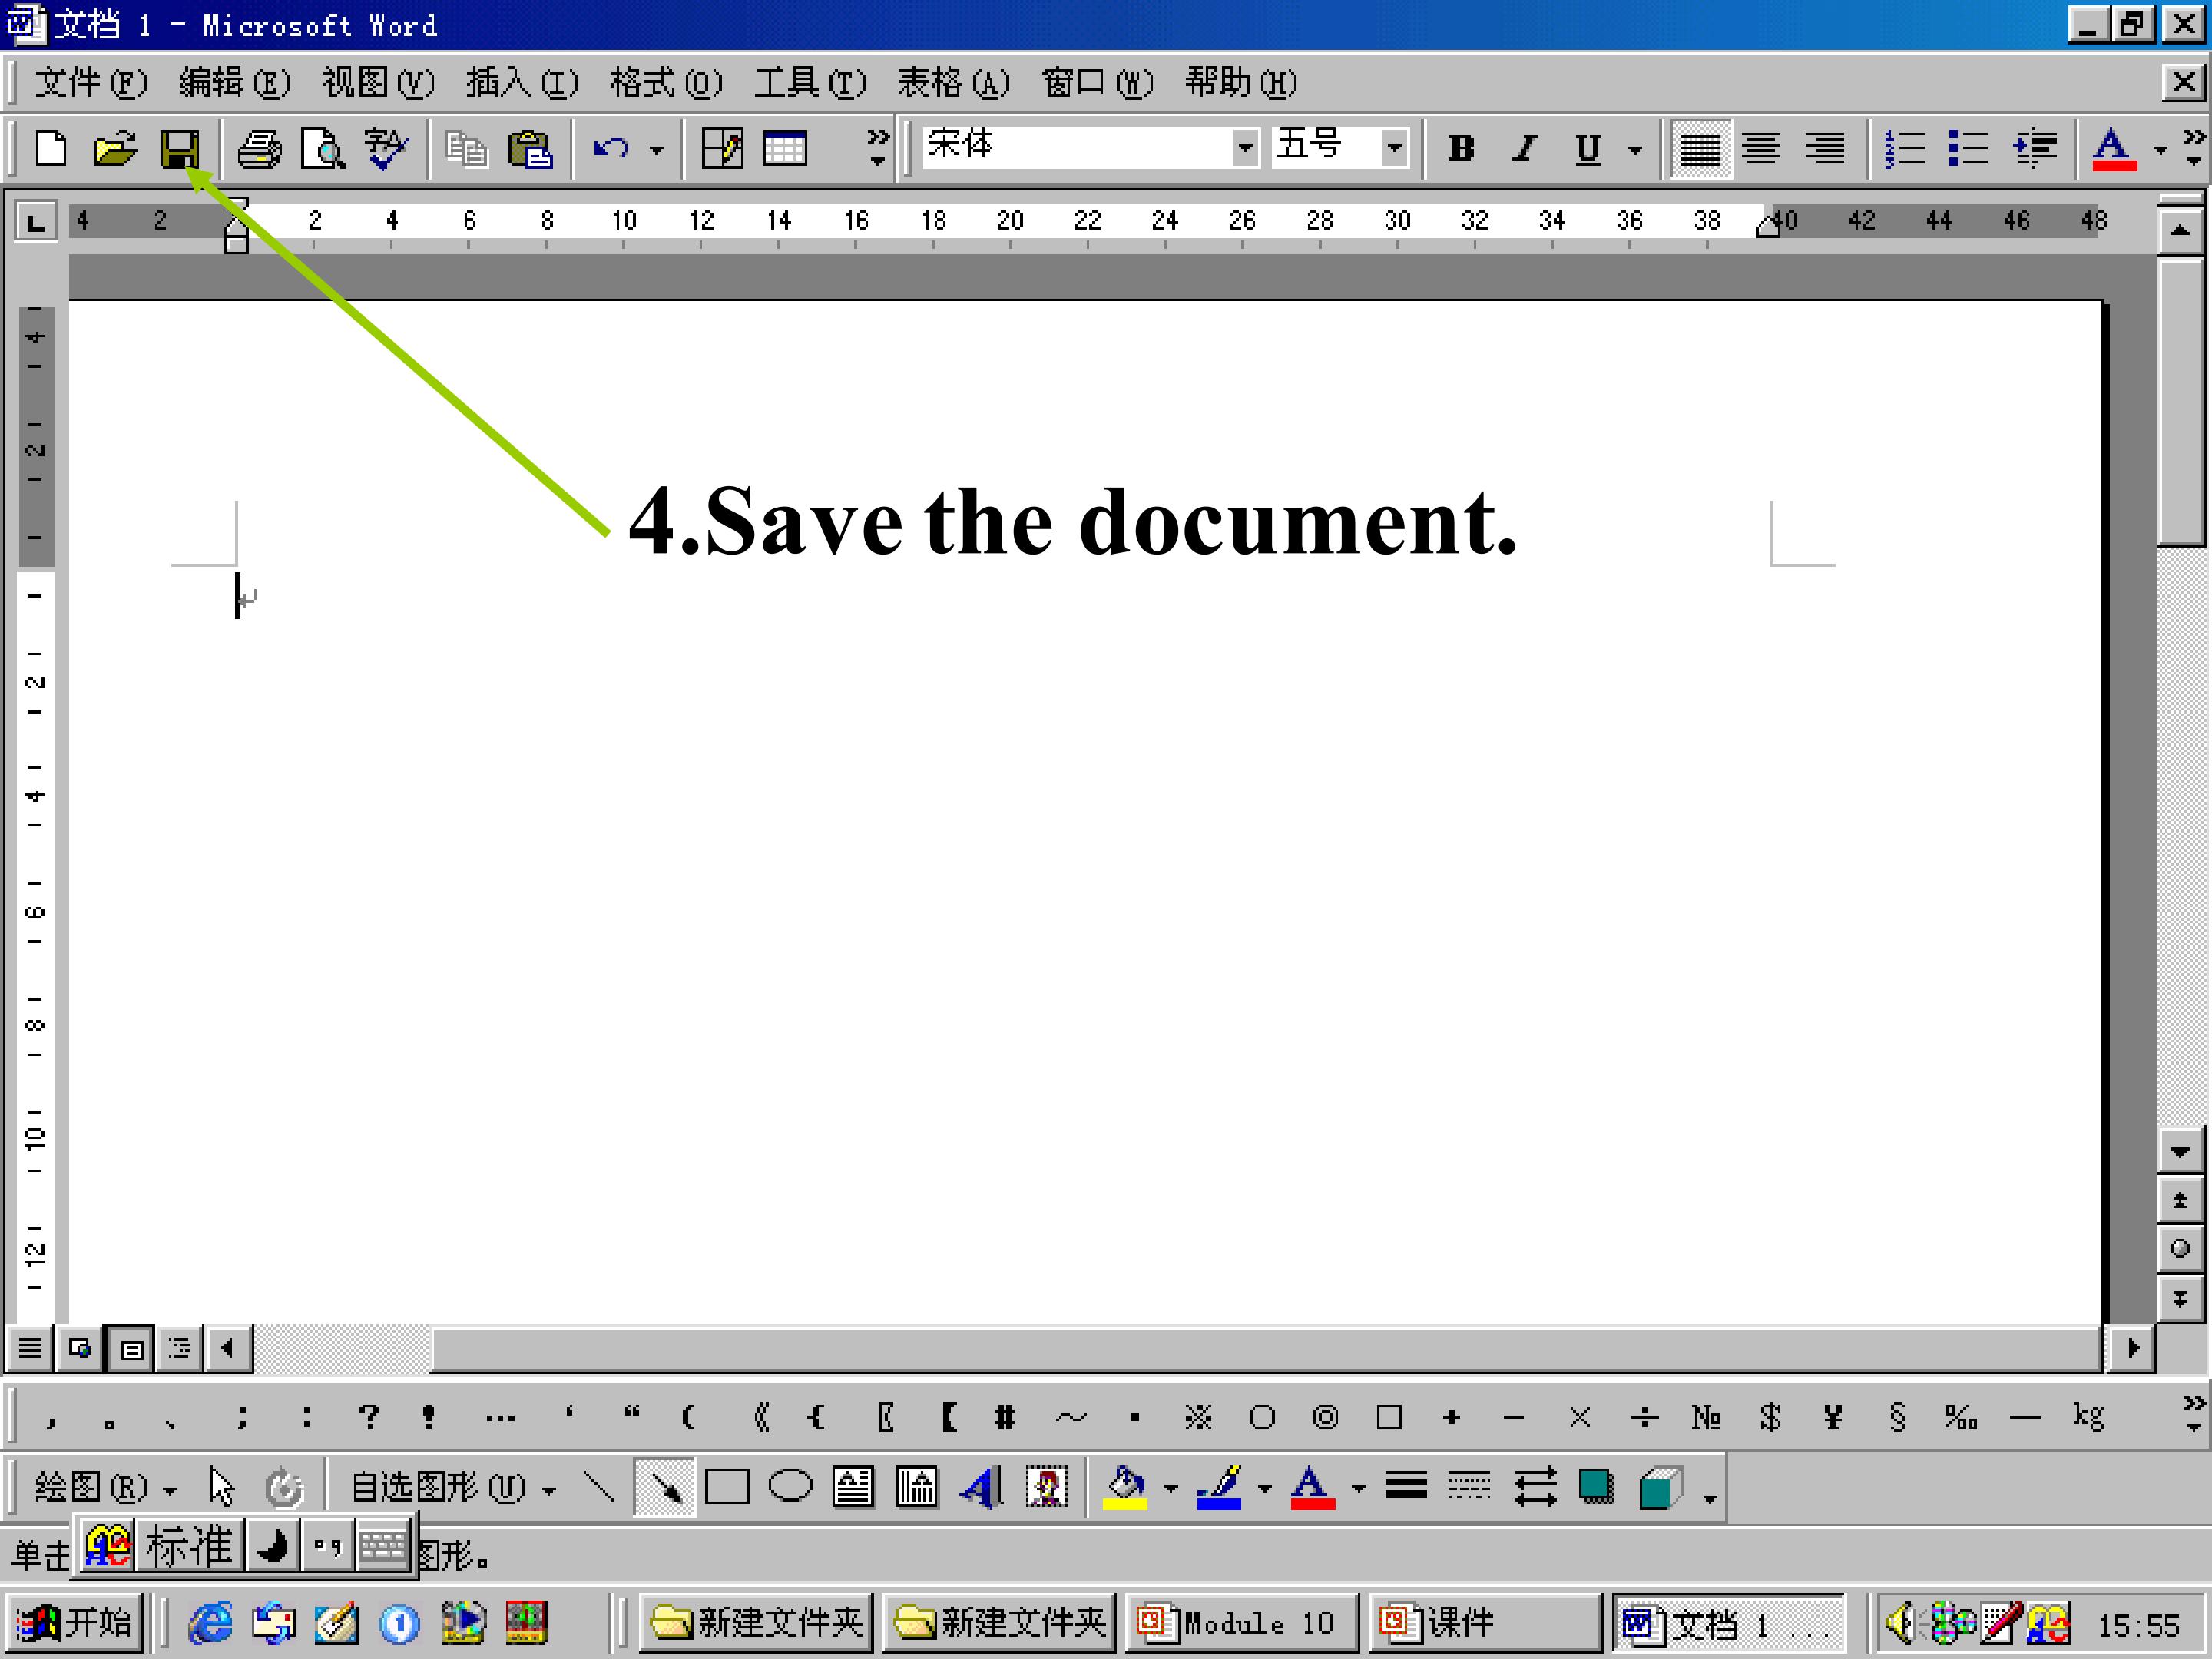Image resolution: width=2212 pixels, height=1659 pixels.
Task: Select the Text Box drawing tool
Action: point(853,1487)
